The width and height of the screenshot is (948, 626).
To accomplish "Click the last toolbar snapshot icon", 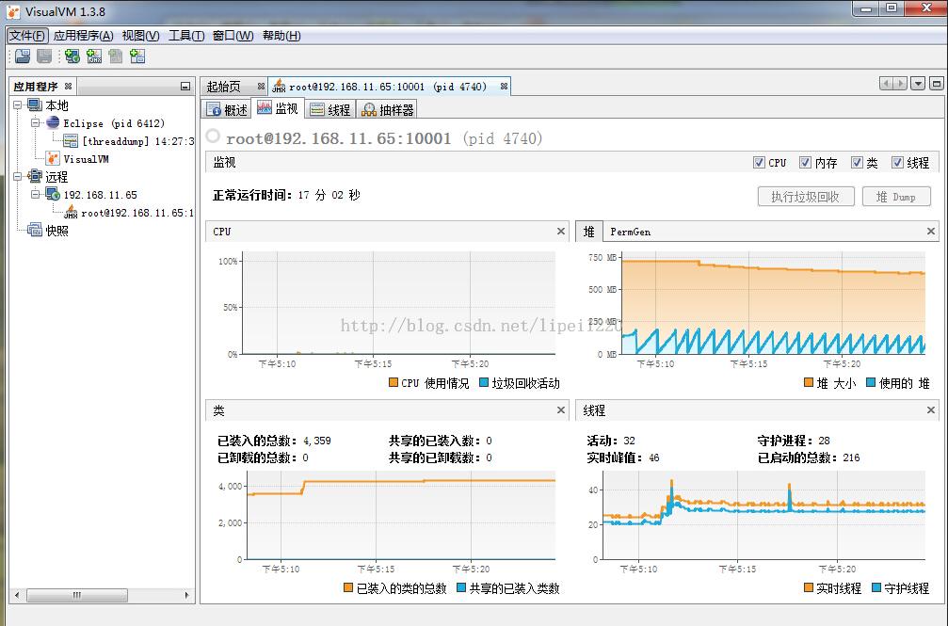I will point(137,56).
